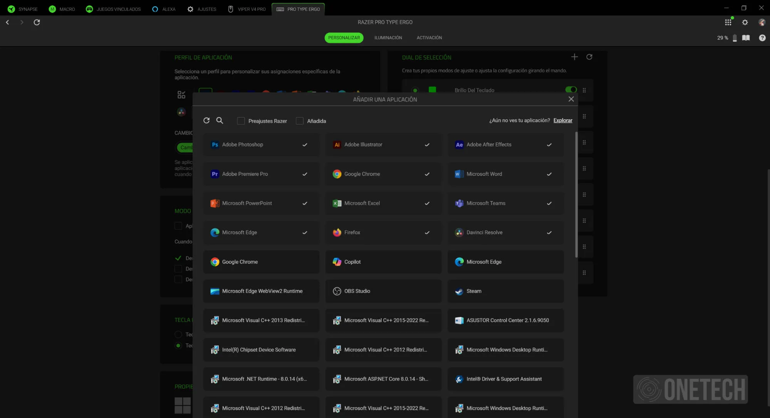Go to the Alexa tab
Image resolution: width=770 pixels, height=418 pixels.
(164, 9)
